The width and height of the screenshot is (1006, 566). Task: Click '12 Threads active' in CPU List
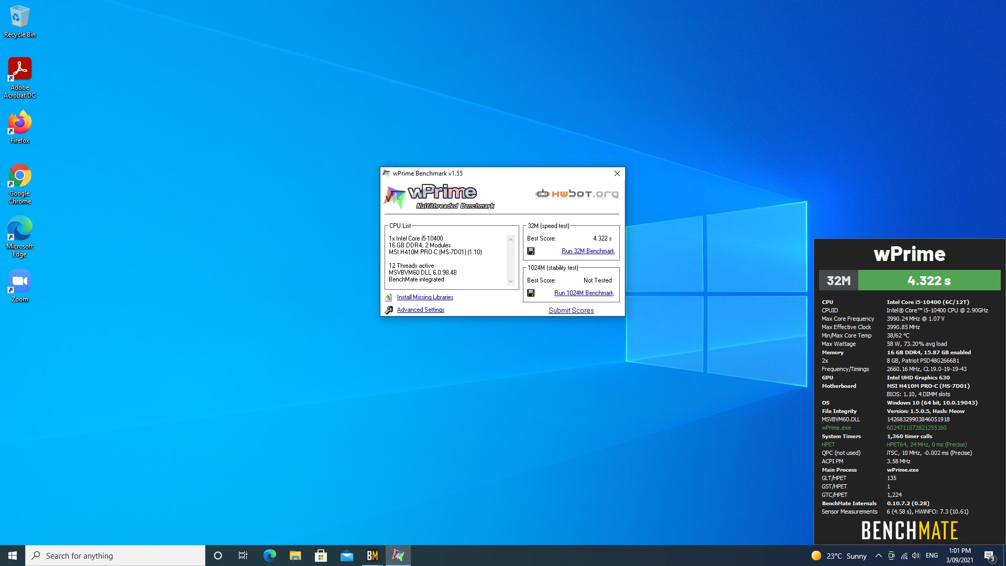[x=411, y=266]
